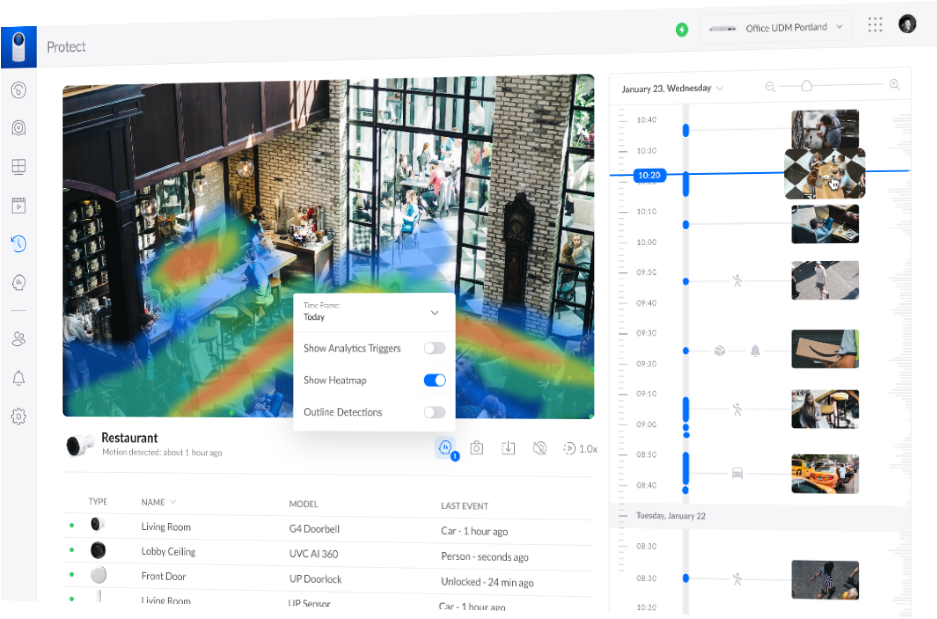
Task: Open the users sidebar icon
Action: click(18, 339)
